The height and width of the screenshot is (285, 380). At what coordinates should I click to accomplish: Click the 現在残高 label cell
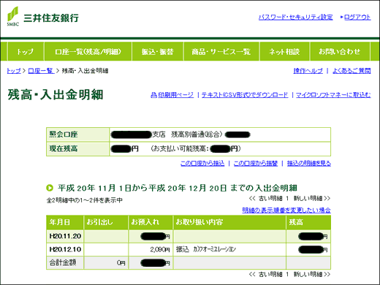(77, 148)
